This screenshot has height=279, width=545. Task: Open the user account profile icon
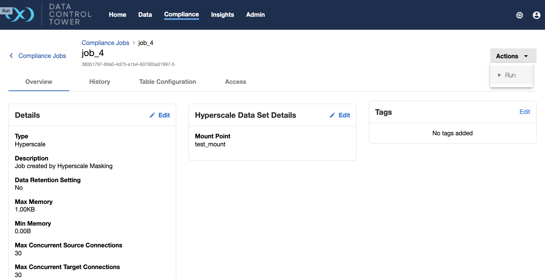click(x=536, y=15)
